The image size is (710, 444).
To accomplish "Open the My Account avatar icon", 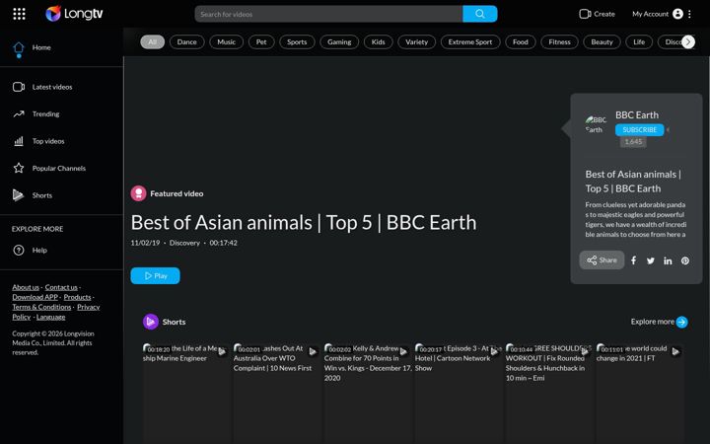I will click(677, 14).
